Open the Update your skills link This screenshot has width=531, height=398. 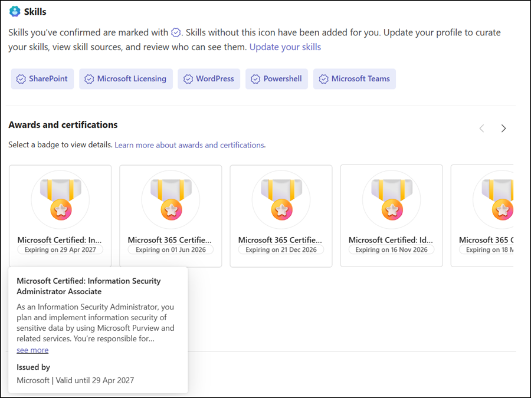[285, 47]
